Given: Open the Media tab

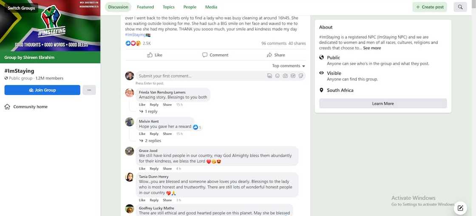Looking at the screenshot, I should pyautogui.click(x=211, y=7).
